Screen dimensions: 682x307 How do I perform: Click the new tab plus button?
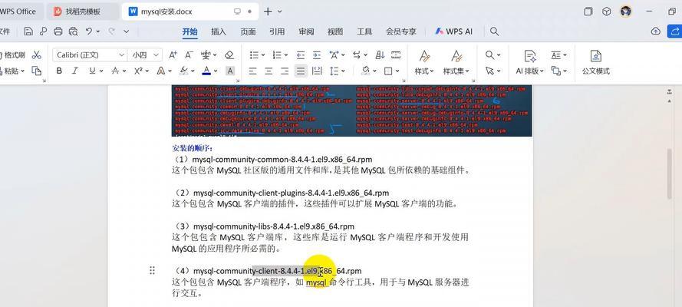[268, 12]
